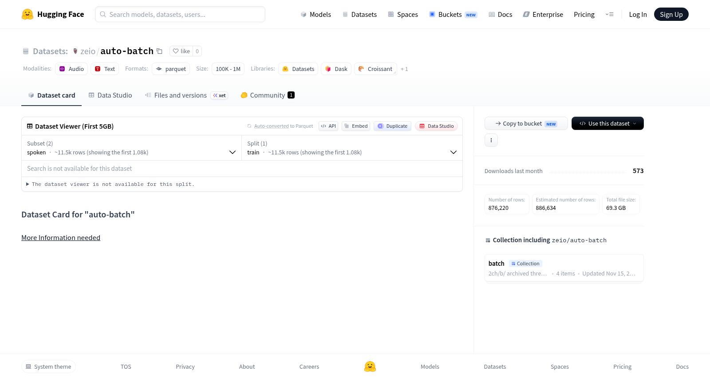
Task: Open the Use this dataset dropdown
Action: [607, 123]
